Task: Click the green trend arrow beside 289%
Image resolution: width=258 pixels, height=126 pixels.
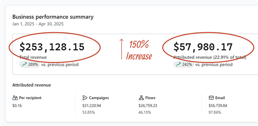Action: click(x=24, y=65)
